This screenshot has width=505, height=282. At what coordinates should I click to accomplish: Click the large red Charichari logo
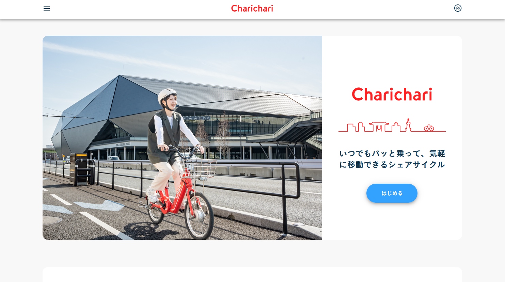(x=392, y=94)
